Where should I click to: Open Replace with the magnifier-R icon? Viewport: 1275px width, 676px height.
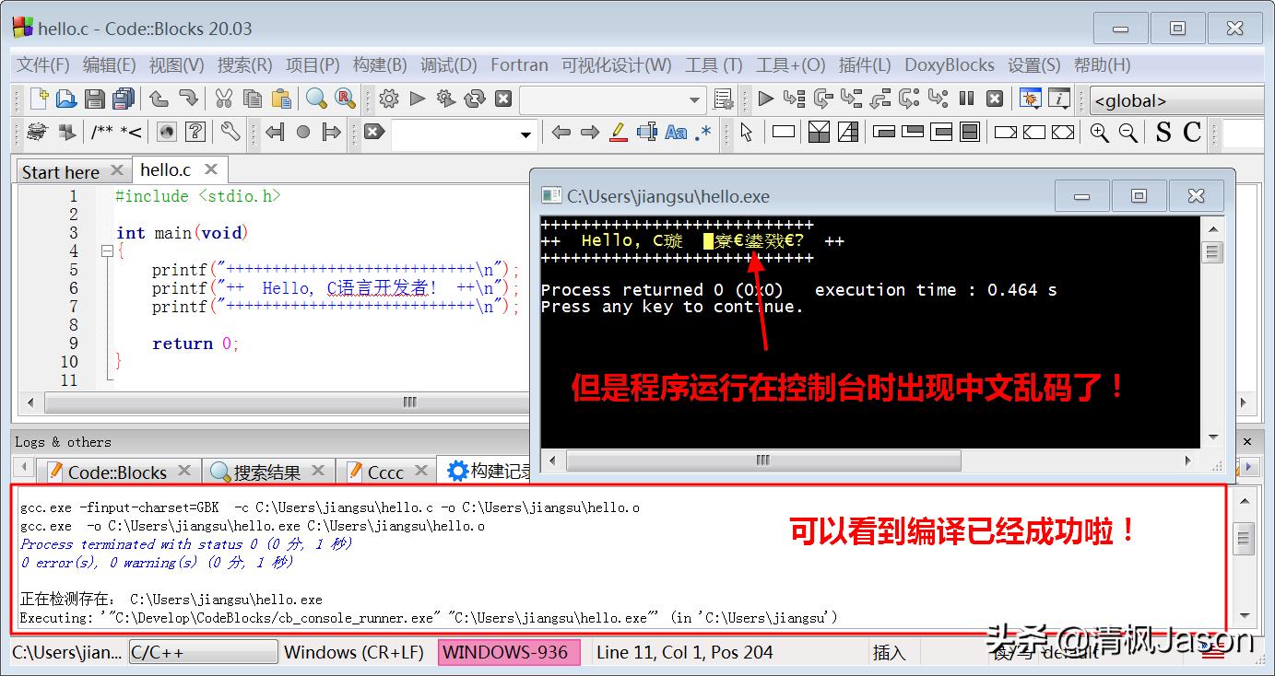pos(346,99)
